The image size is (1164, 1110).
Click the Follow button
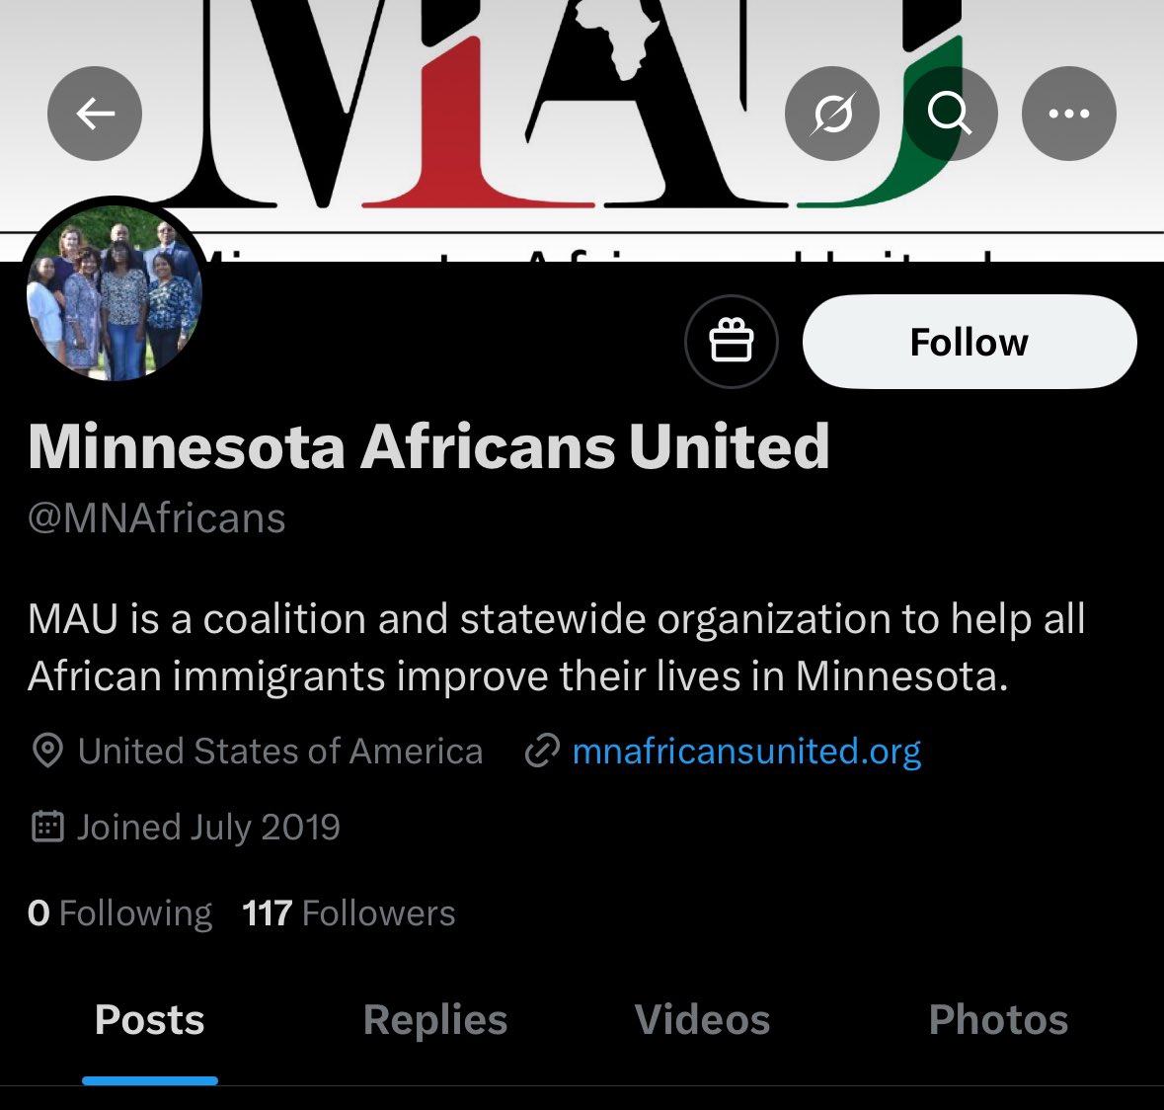[x=970, y=342]
